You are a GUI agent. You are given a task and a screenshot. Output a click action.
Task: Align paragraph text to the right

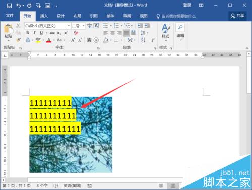click(x=119, y=33)
